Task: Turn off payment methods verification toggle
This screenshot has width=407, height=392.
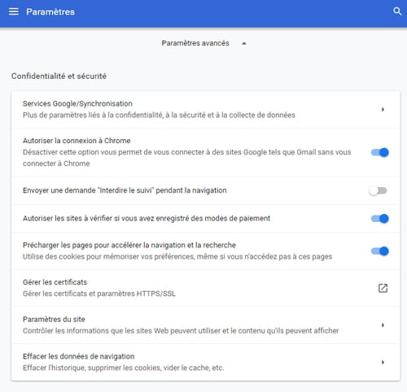Action: click(380, 219)
